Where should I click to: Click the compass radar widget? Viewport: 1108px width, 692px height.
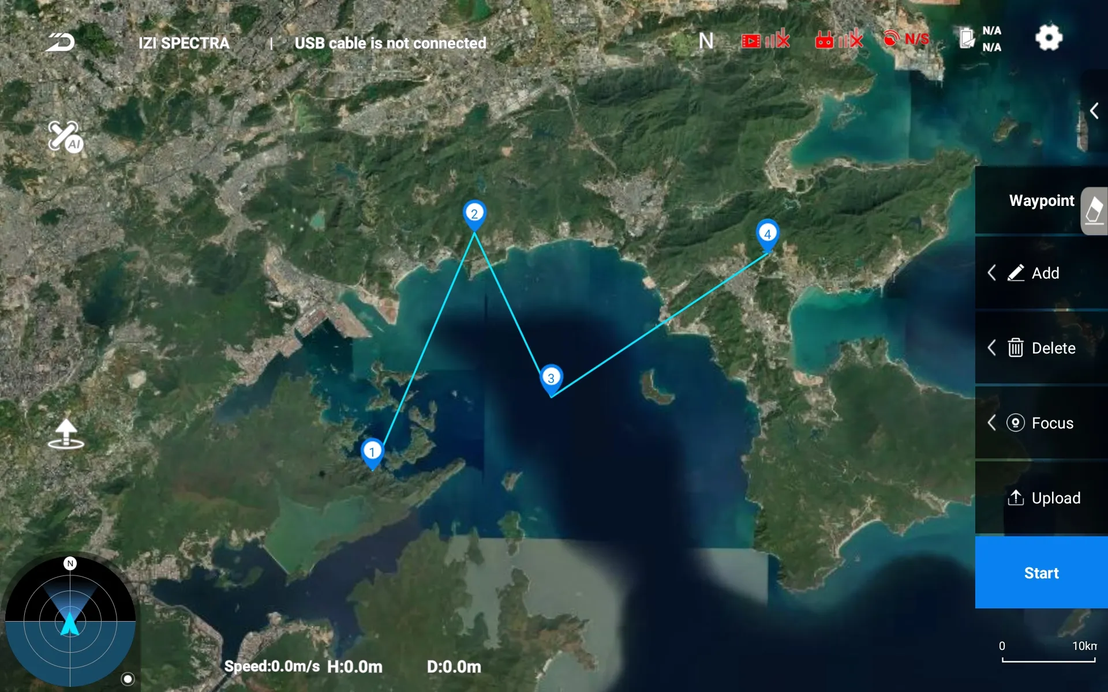(70, 622)
